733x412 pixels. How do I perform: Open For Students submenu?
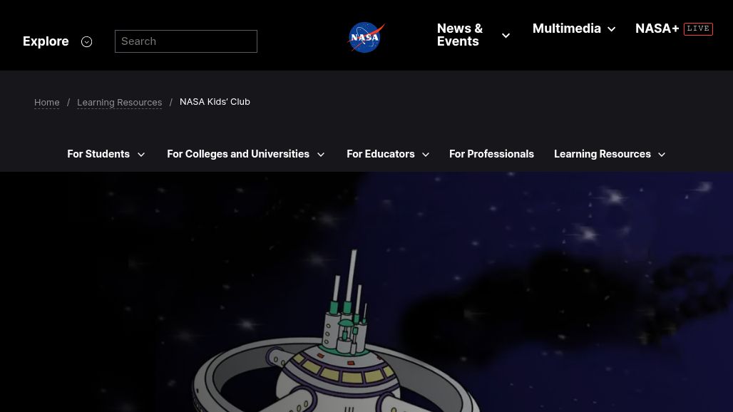tap(98, 154)
